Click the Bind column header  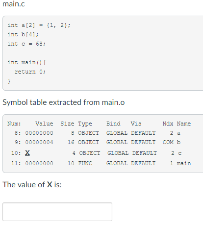click(x=113, y=124)
